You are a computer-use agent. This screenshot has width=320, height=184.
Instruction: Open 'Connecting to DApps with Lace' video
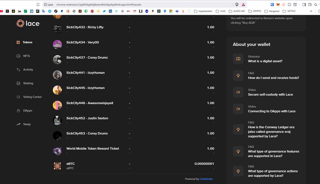[272, 111]
